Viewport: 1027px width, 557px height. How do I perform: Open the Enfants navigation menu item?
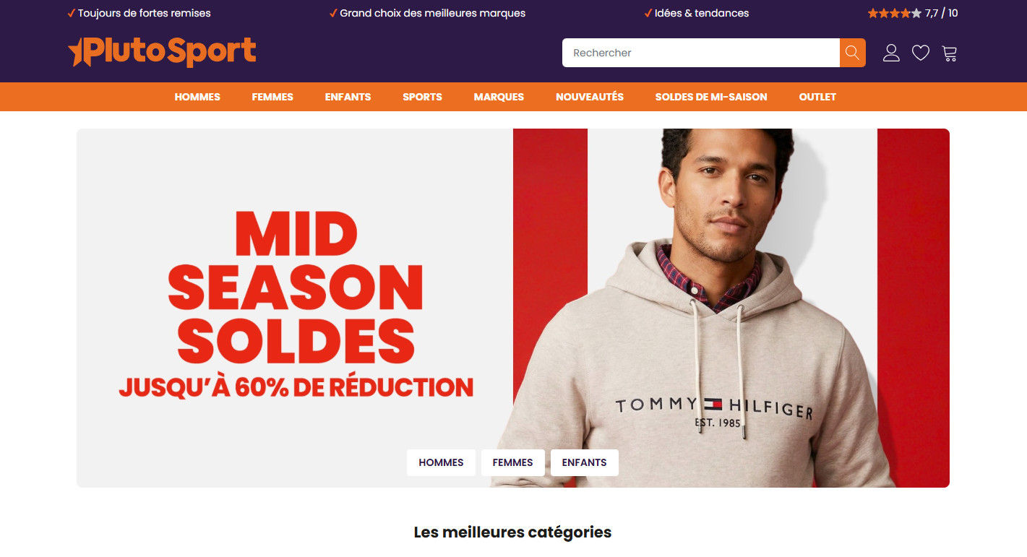[348, 97]
